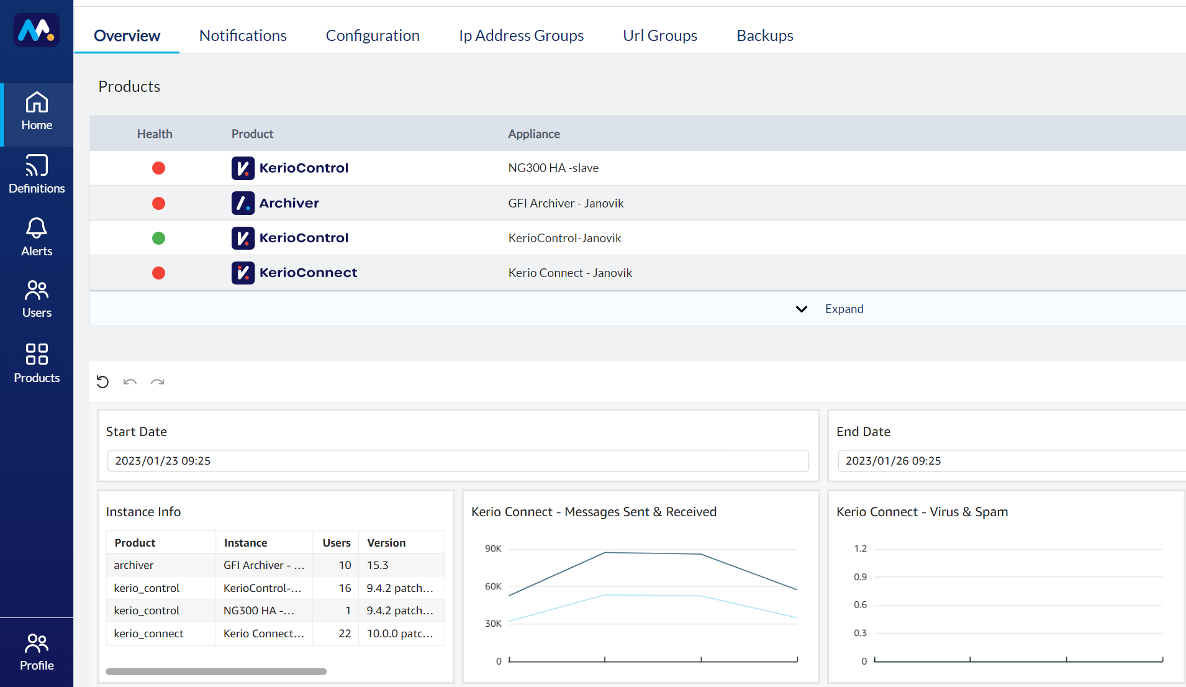Click the undo arrow icon
The width and height of the screenshot is (1186, 687).
[130, 381]
